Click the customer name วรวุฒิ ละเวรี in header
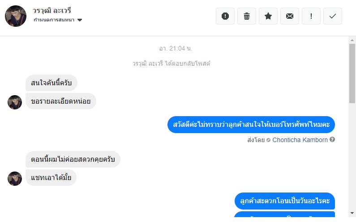 point(52,10)
